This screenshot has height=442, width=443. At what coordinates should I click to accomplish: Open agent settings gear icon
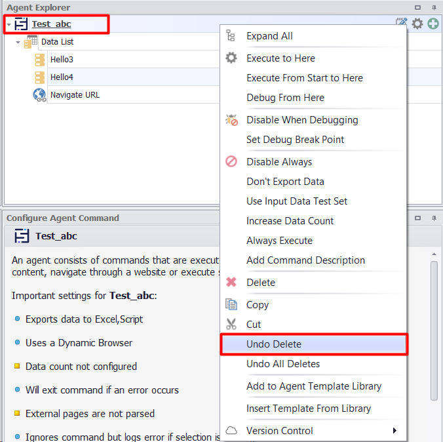point(417,24)
